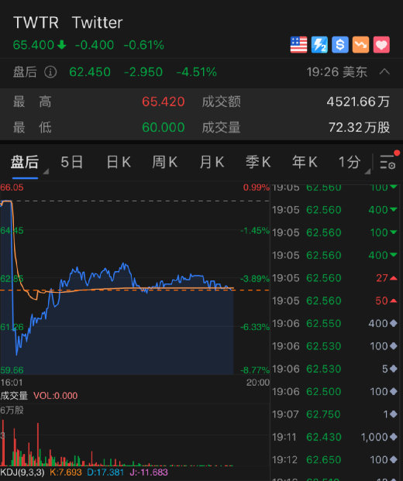
Task: Switch to the 年K chart tab
Action: (305, 162)
